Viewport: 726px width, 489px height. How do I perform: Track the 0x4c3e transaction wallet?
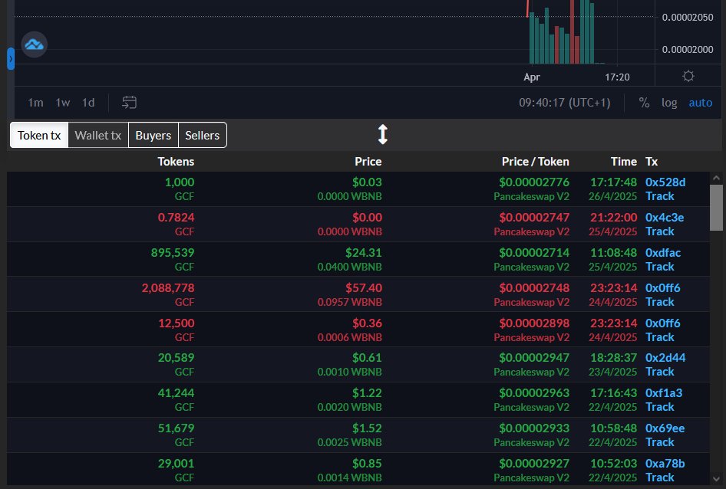point(660,231)
